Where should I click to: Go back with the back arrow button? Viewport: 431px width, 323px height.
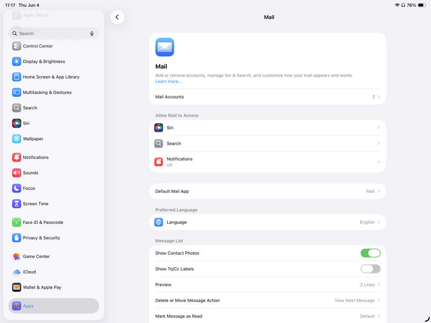[x=117, y=17]
